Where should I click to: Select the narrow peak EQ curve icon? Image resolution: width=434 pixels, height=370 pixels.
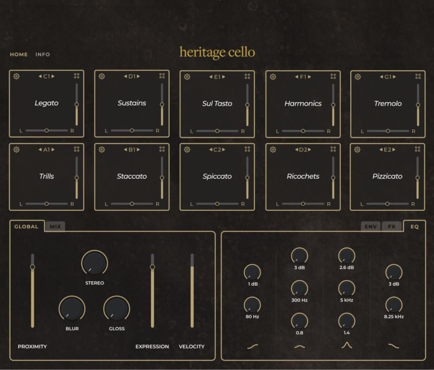(347, 345)
